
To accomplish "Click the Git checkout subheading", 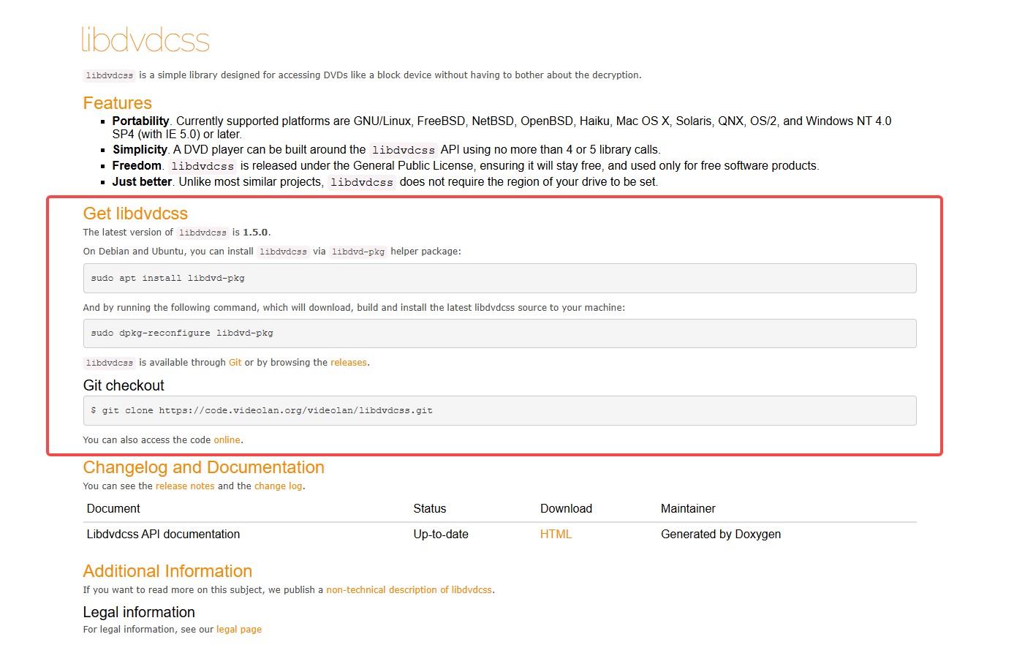I will pos(124,385).
